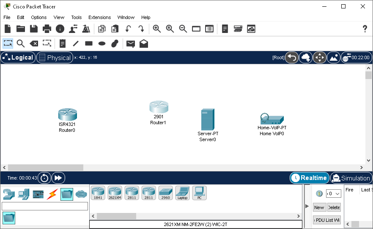373x229 pixels.
Task: Click the New scenario button
Action: pos(319,207)
